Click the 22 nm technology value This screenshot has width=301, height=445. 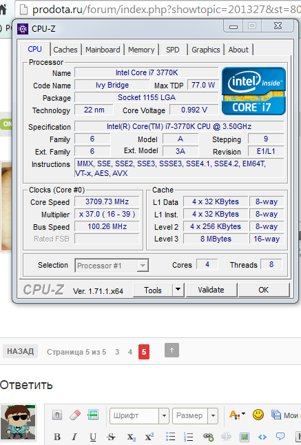(x=94, y=110)
